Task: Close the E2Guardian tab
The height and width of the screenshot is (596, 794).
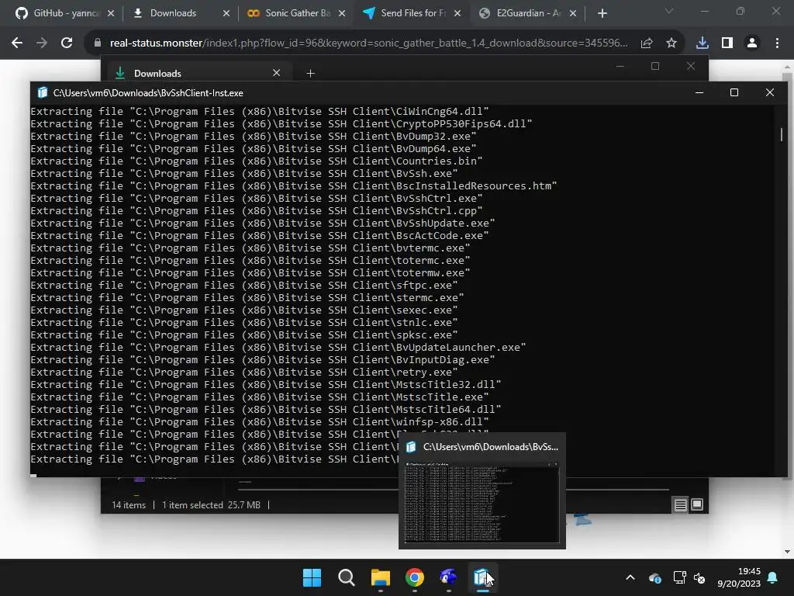Action: click(x=573, y=14)
